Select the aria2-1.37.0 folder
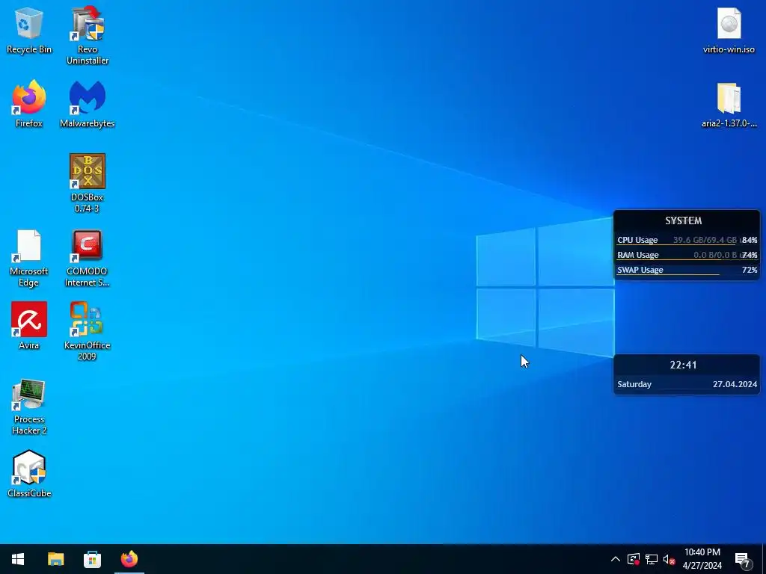Viewport: 766px width, 574px height. (x=729, y=105)
